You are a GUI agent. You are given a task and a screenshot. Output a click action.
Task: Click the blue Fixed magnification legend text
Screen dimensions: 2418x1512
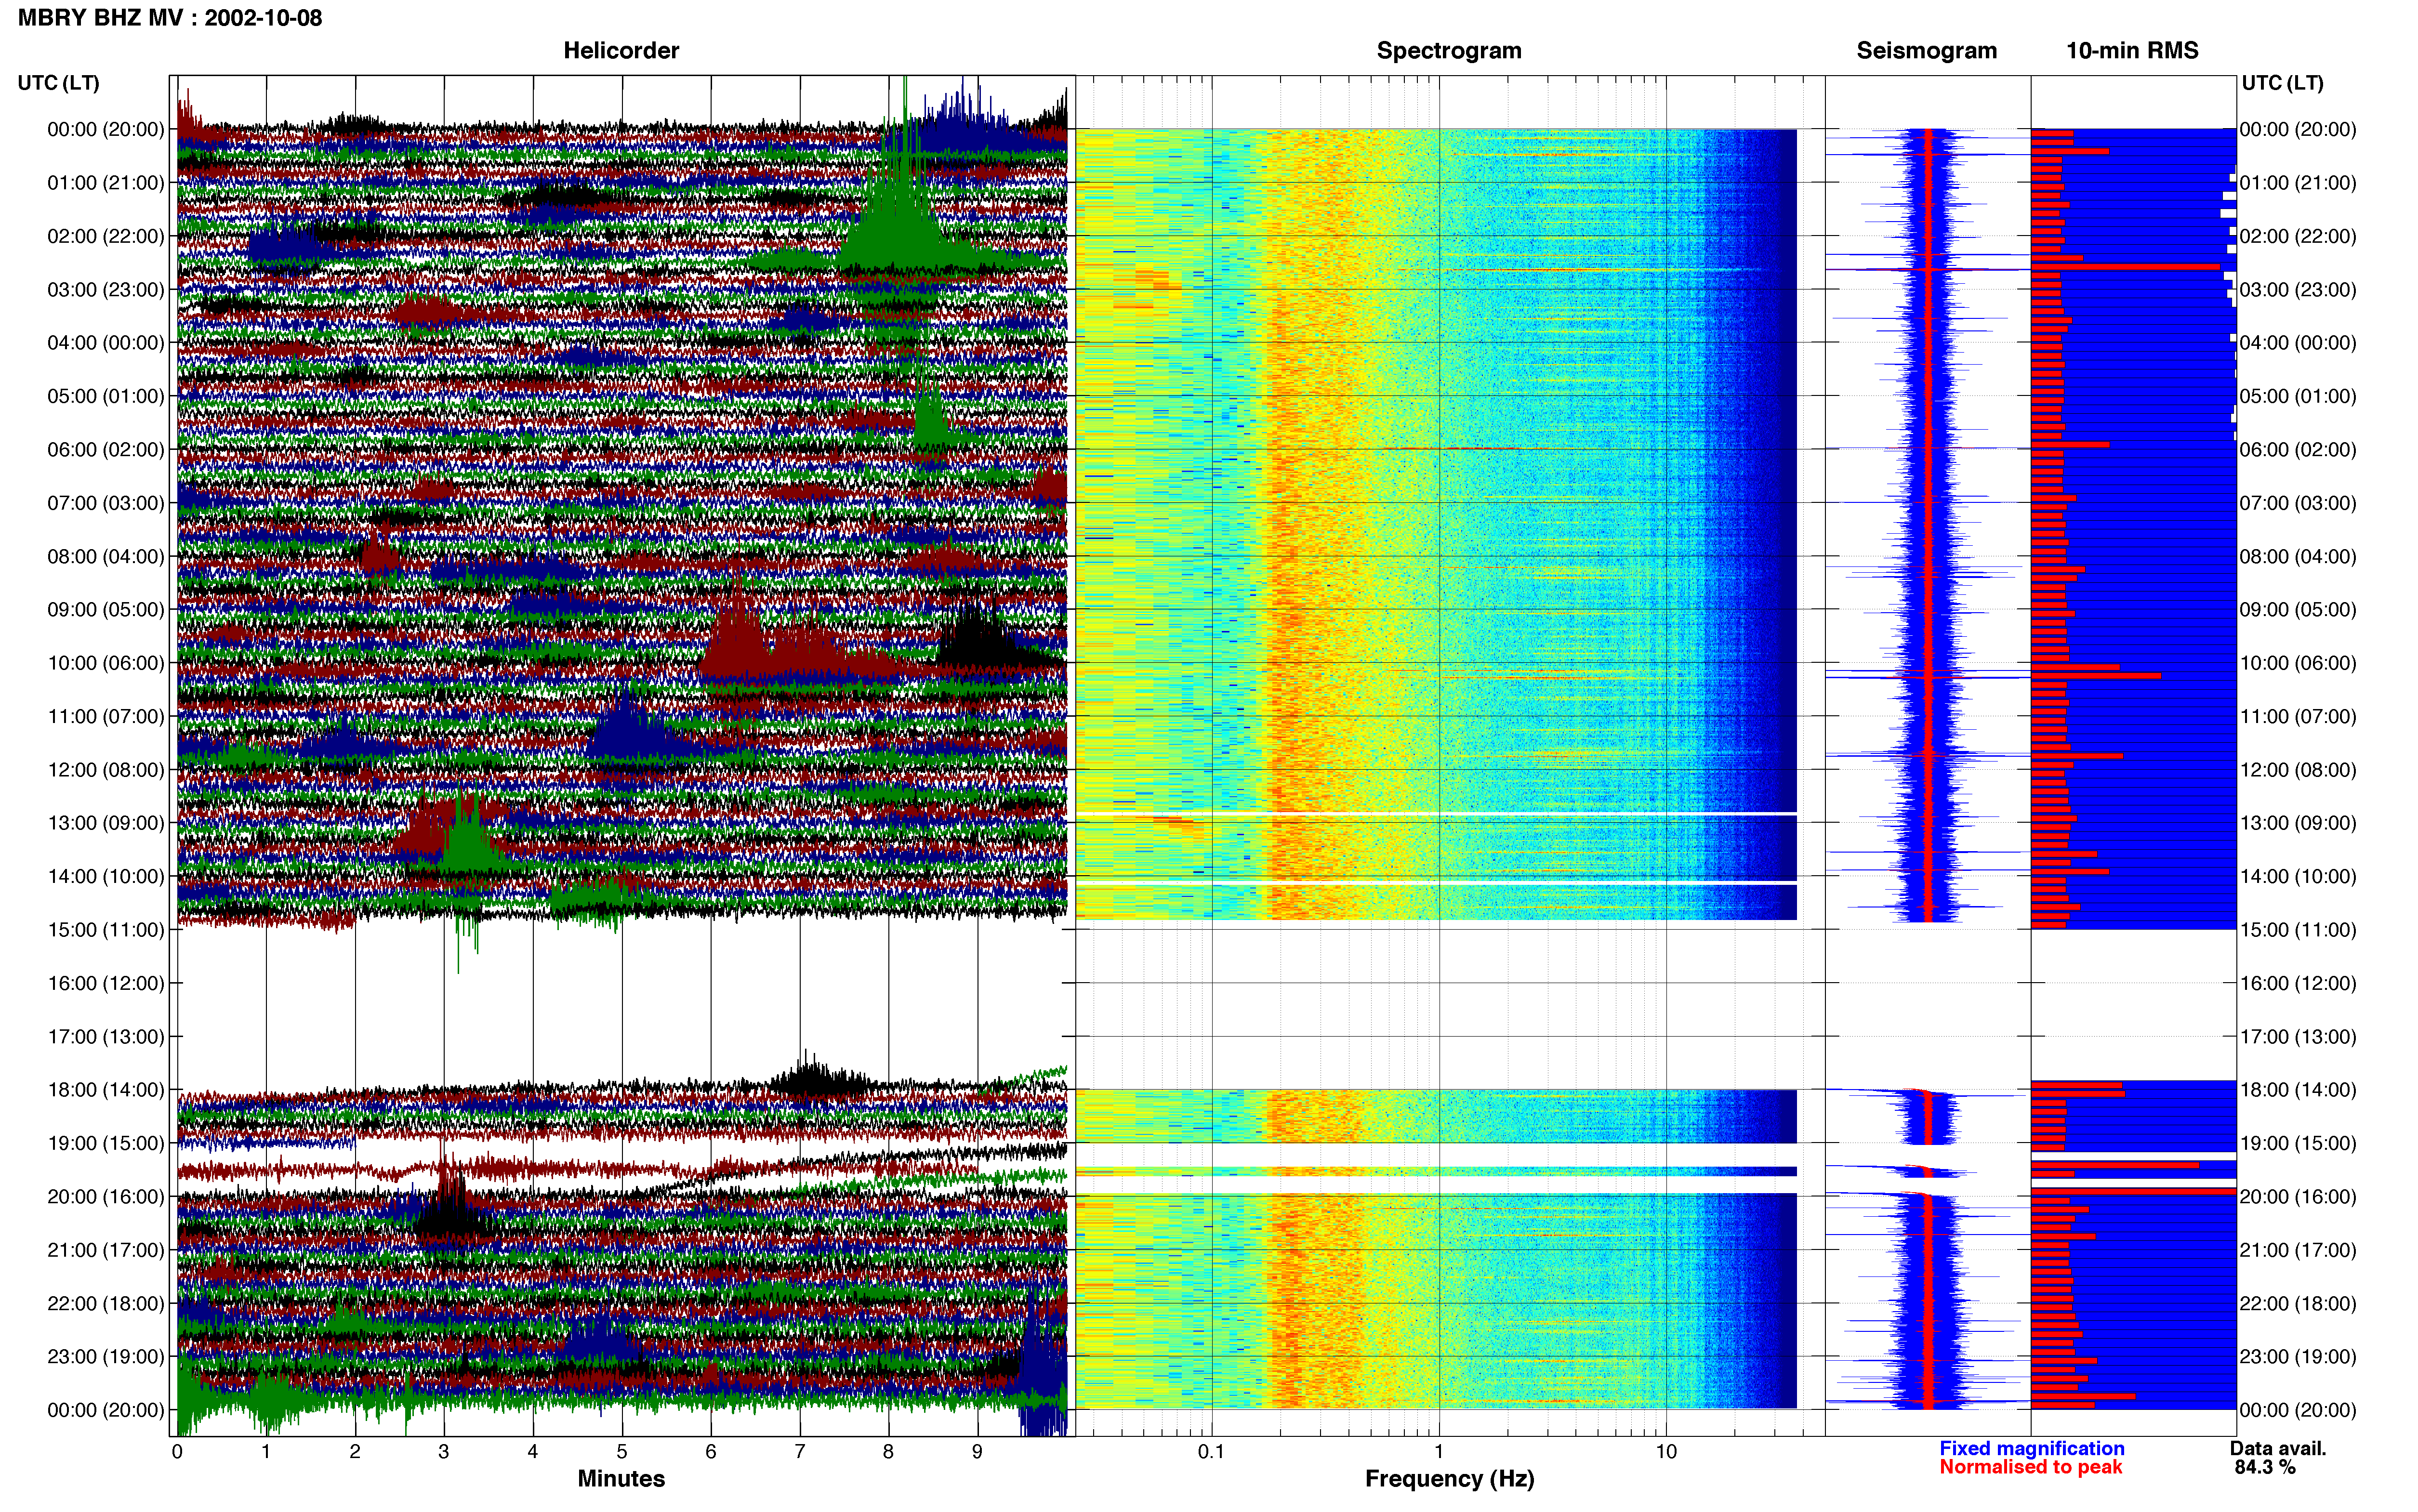(x=2032, y=1448)
